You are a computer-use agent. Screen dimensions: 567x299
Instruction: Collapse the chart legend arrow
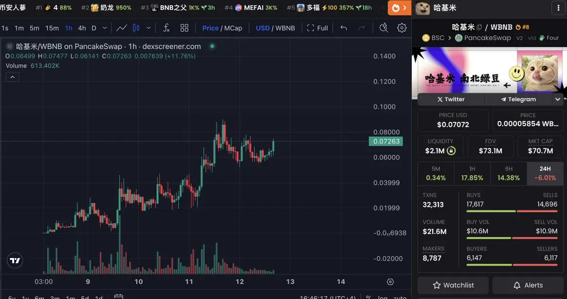(12, 77)
